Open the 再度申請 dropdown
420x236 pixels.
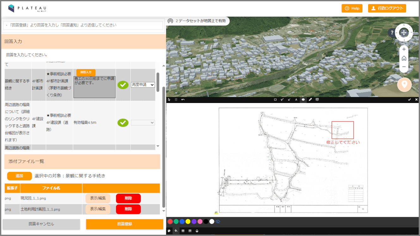[143, 85]
